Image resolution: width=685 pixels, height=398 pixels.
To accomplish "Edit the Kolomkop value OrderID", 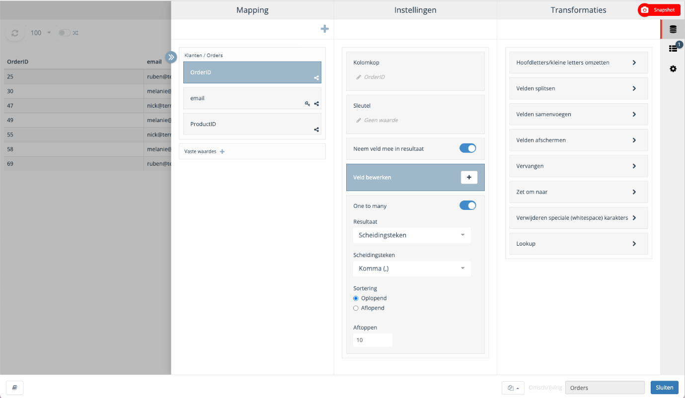I will pyautogui.click(x=375, y=77).
